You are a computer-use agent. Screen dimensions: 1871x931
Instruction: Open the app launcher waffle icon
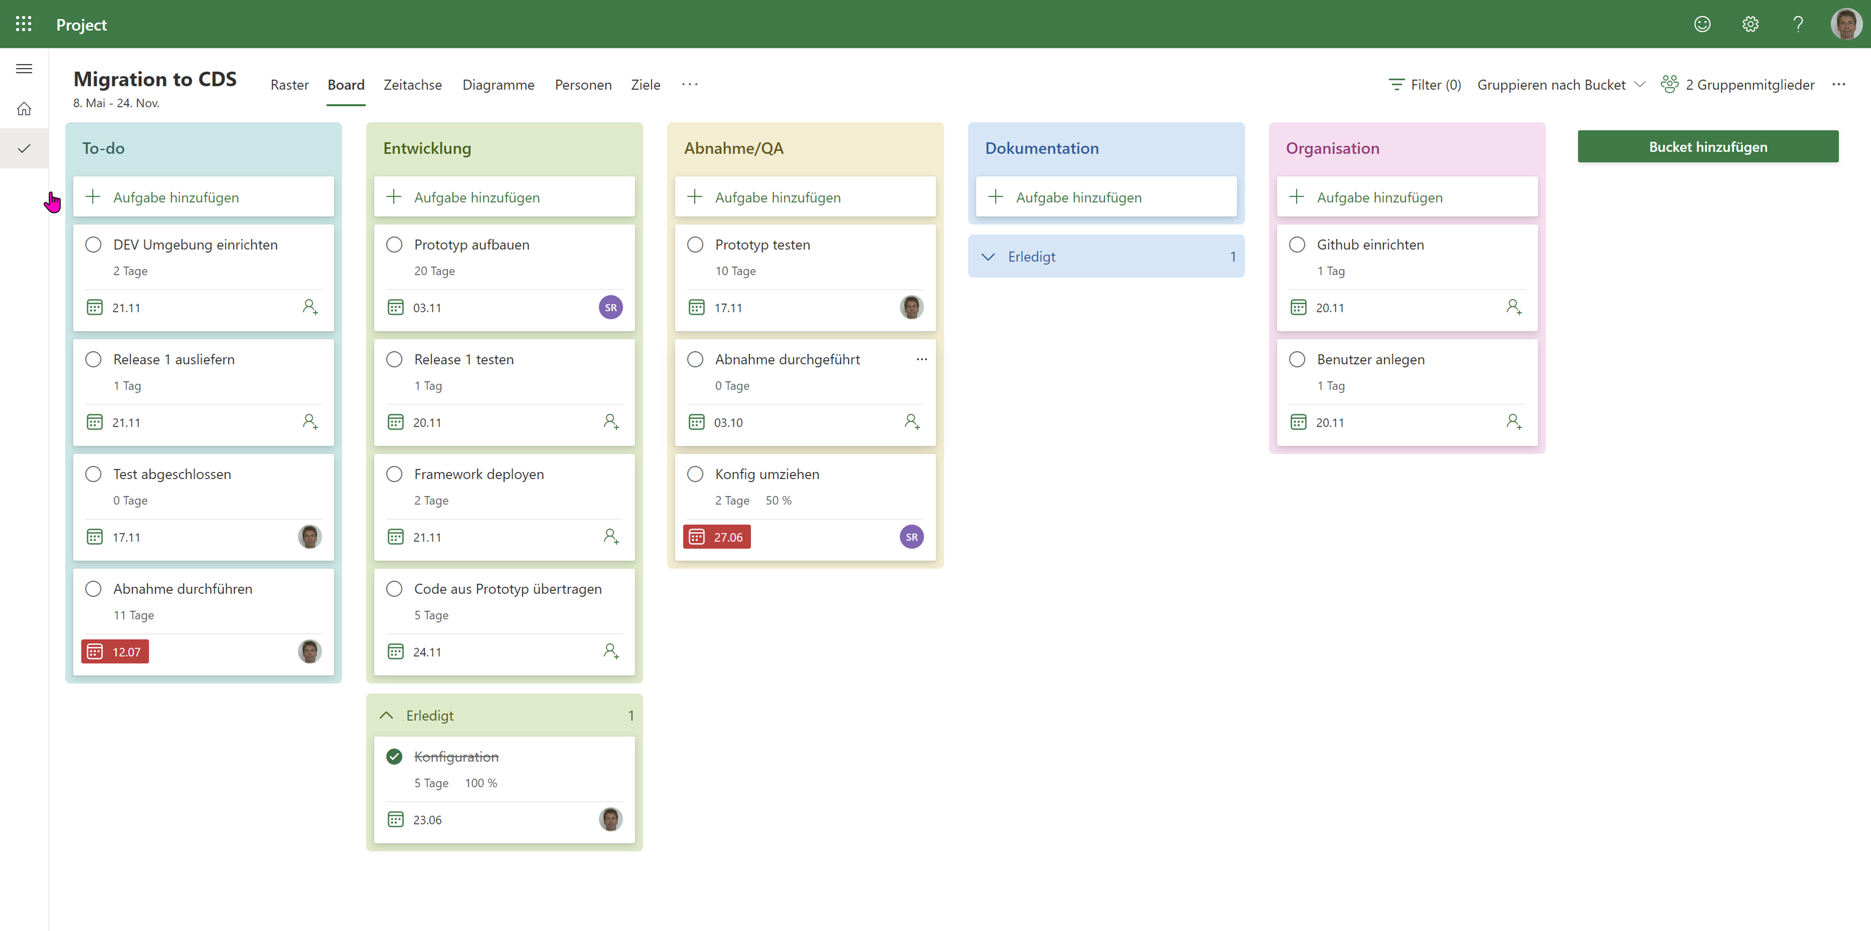[23, 24]
